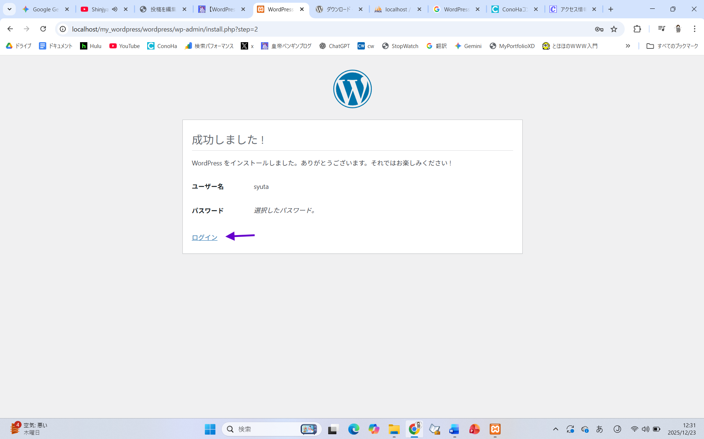Mute the Shinjya YouTube tab audio
Viewport: 704px width, 439px height.
(115, 9)
